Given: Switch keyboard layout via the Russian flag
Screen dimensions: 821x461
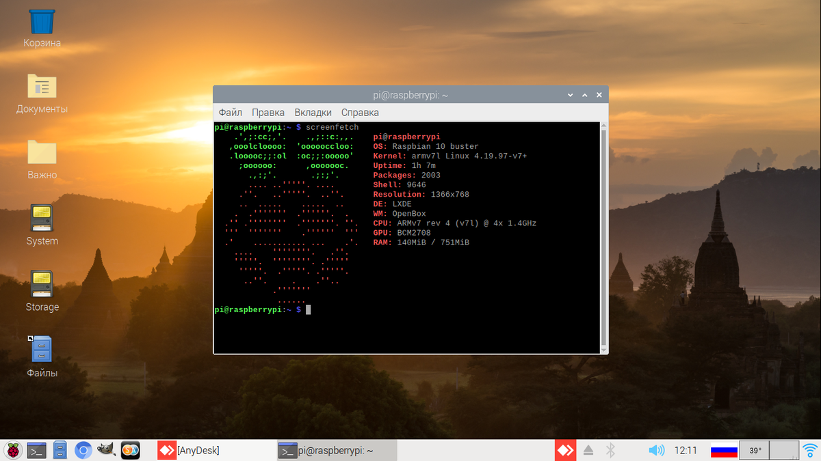Looking at the screenshot, I should tap(724, 450).
